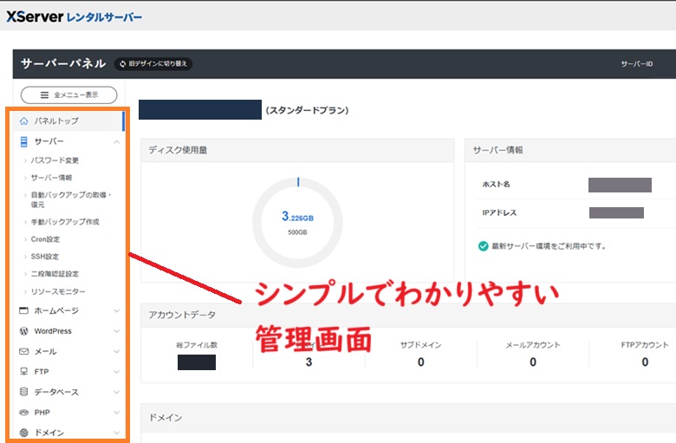Click the green checkmark status icon
This screenshot has width=676, height=443.
click(484, 246)
